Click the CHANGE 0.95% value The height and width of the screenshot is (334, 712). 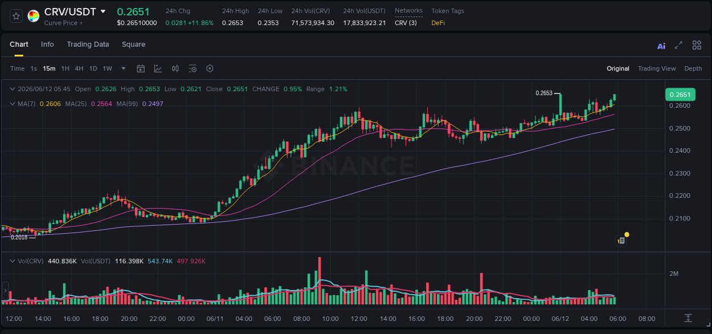293,89
